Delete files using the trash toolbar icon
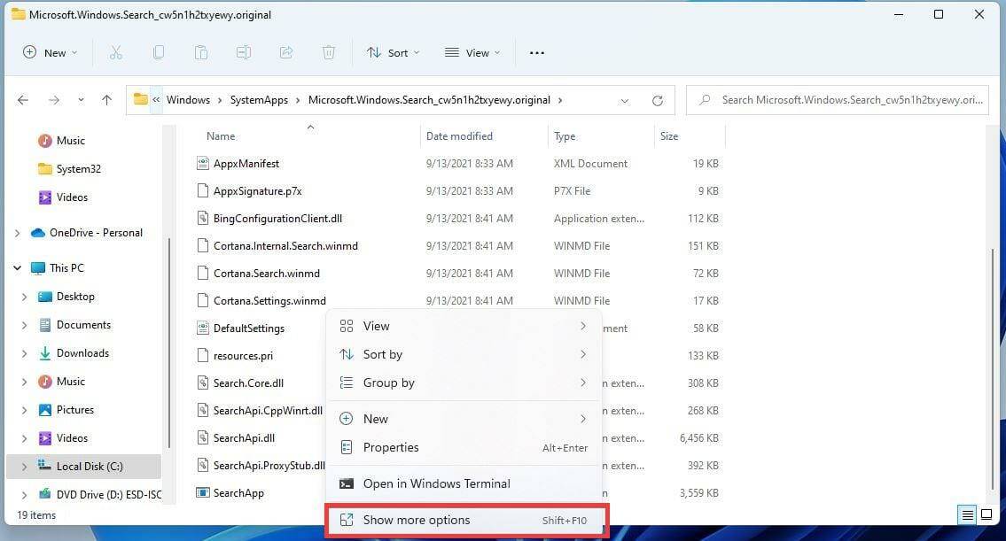This screenshot has width=1006, height=541. click(x=329, y=52)
